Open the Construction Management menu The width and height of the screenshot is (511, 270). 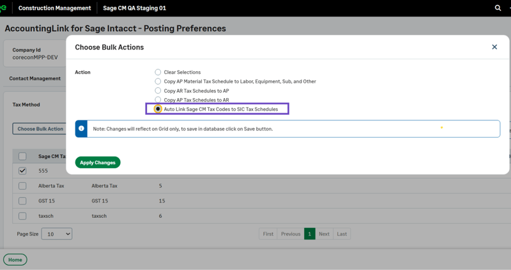(x=54, y=8)
